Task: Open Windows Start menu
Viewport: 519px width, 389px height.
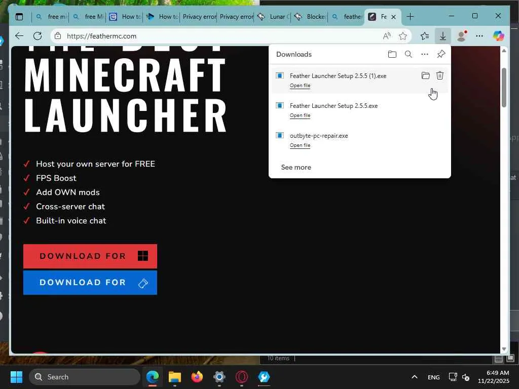Action: (16, 377)
